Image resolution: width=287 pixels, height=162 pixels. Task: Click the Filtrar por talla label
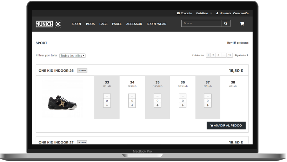click(x=46, y=56)
